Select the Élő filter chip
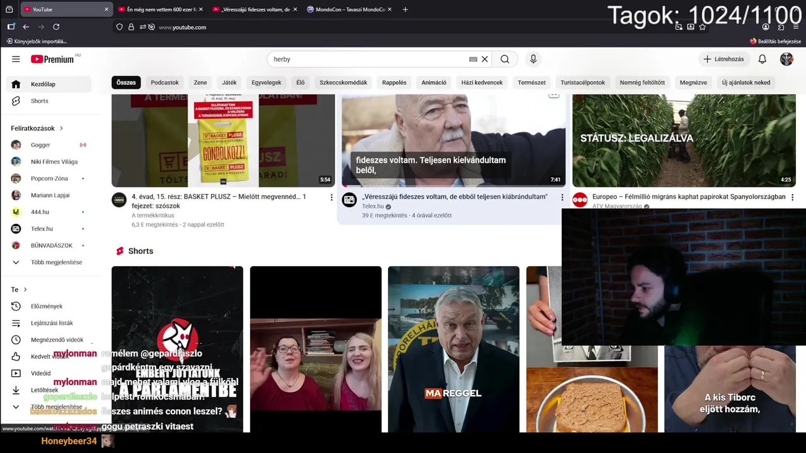Image resolution: width=806 pixels, height=453 pixels. coord(300,82)
